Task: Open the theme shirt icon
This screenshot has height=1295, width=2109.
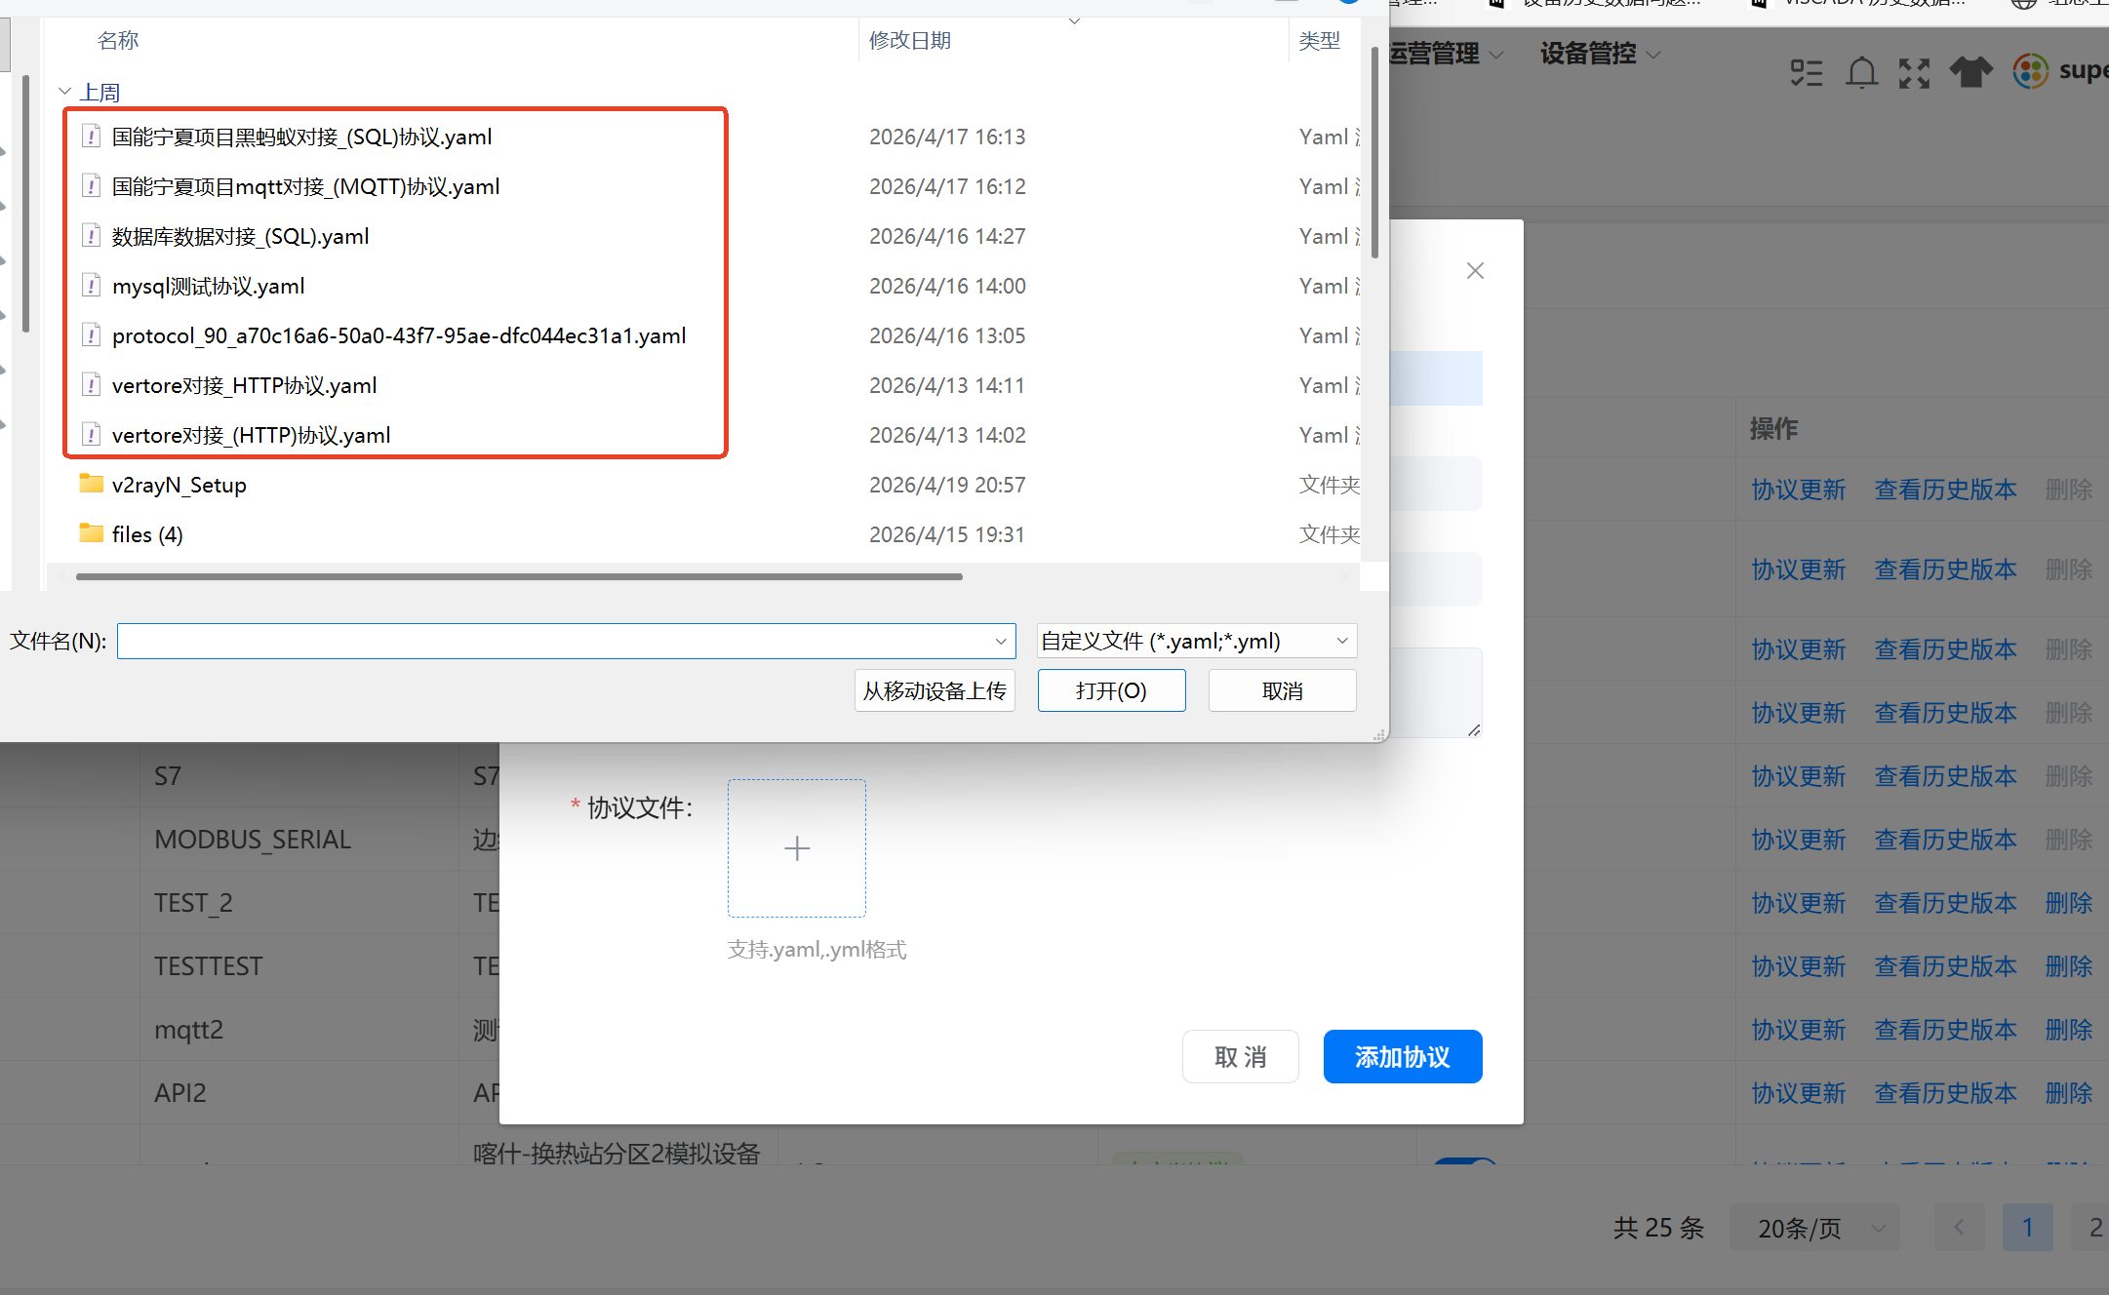Action: [1970, 72]
